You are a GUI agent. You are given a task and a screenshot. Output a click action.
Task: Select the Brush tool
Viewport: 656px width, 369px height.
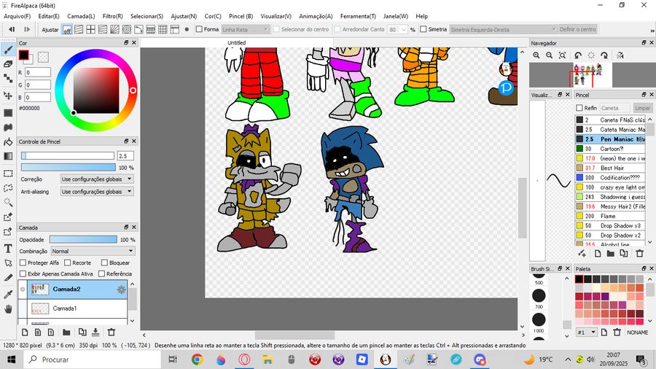[8, 50]
